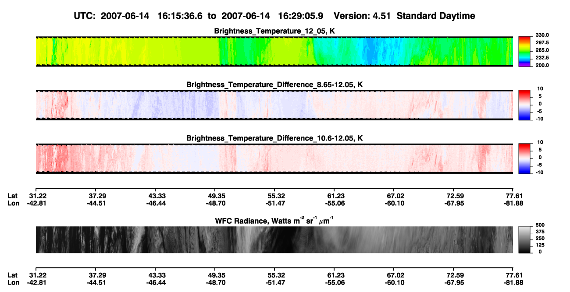Click the 297.5 colorbar label
570x292 pixels.
click(x=542, y=42)
